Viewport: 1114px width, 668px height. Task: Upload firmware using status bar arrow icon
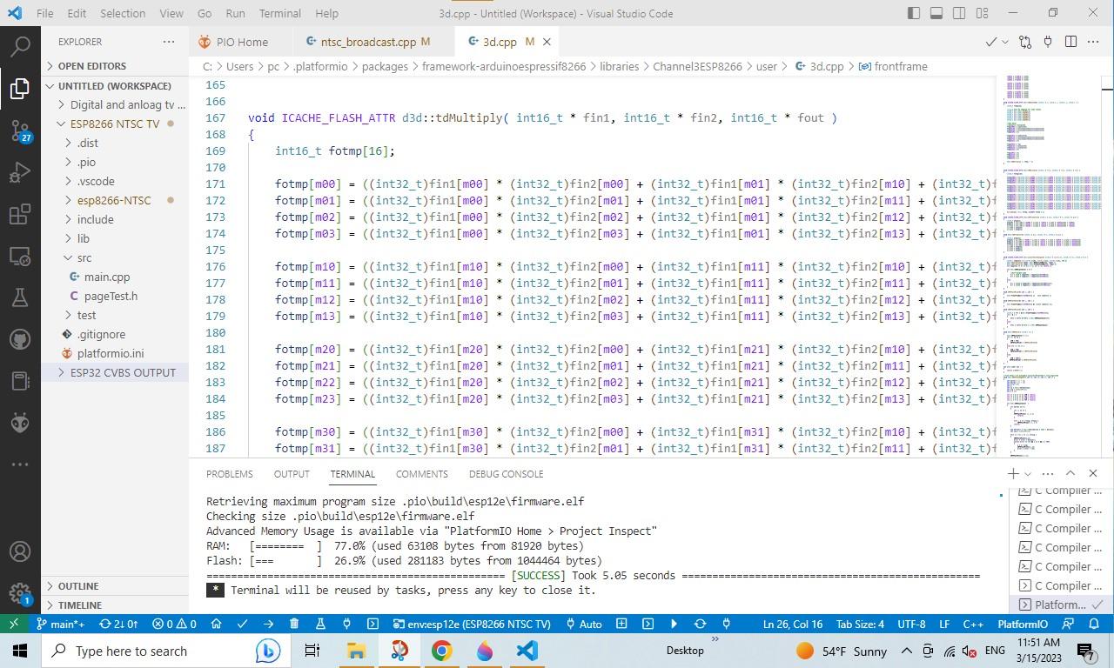coord(269,624)
